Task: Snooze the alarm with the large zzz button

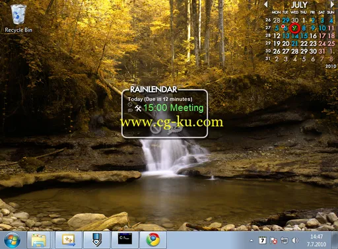Action: click(175, 129)
